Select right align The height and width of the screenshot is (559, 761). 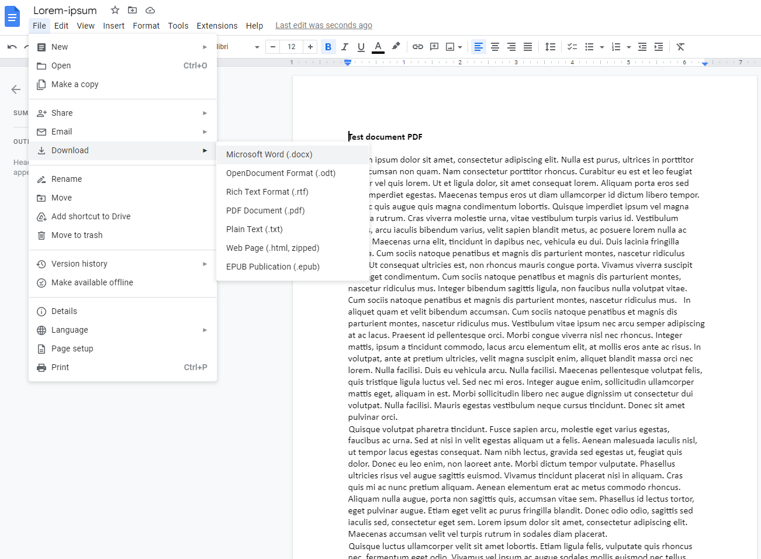pyautogui.click(x=511, y=47)
